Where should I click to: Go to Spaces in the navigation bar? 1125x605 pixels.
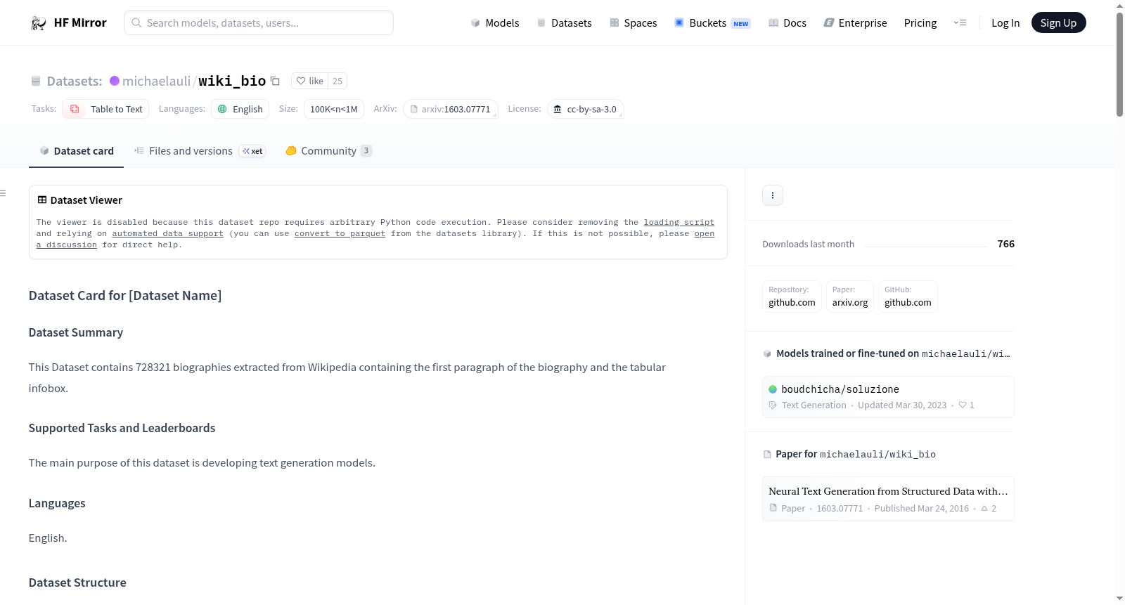[634, 23]
